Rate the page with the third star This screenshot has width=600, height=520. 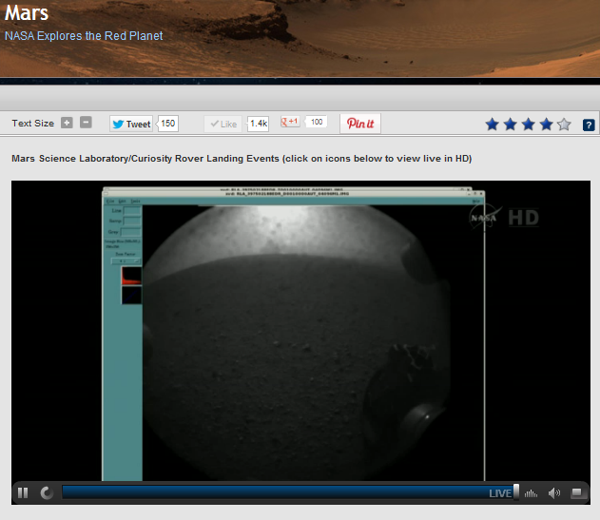[529, 125]
